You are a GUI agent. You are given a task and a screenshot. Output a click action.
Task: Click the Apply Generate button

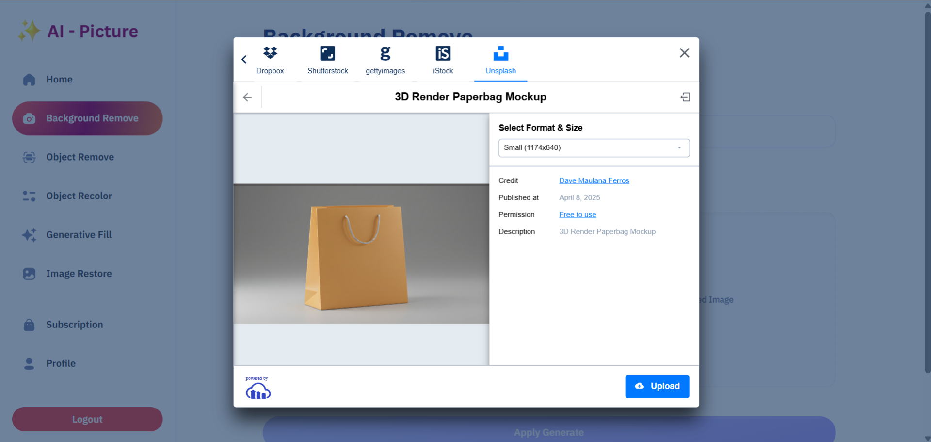pos(549,430)
